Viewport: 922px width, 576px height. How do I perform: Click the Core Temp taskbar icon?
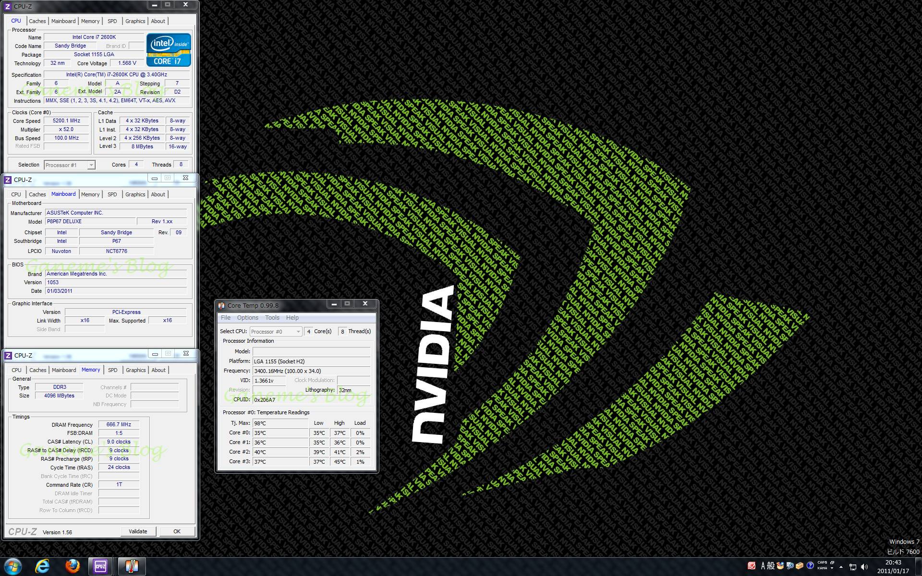coord(132,566)
